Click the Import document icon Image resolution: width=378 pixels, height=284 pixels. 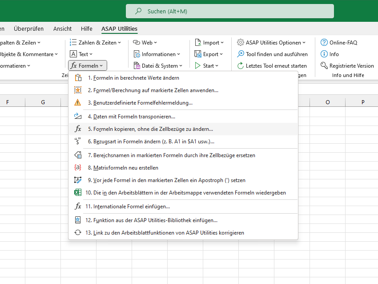pos(198,42)
